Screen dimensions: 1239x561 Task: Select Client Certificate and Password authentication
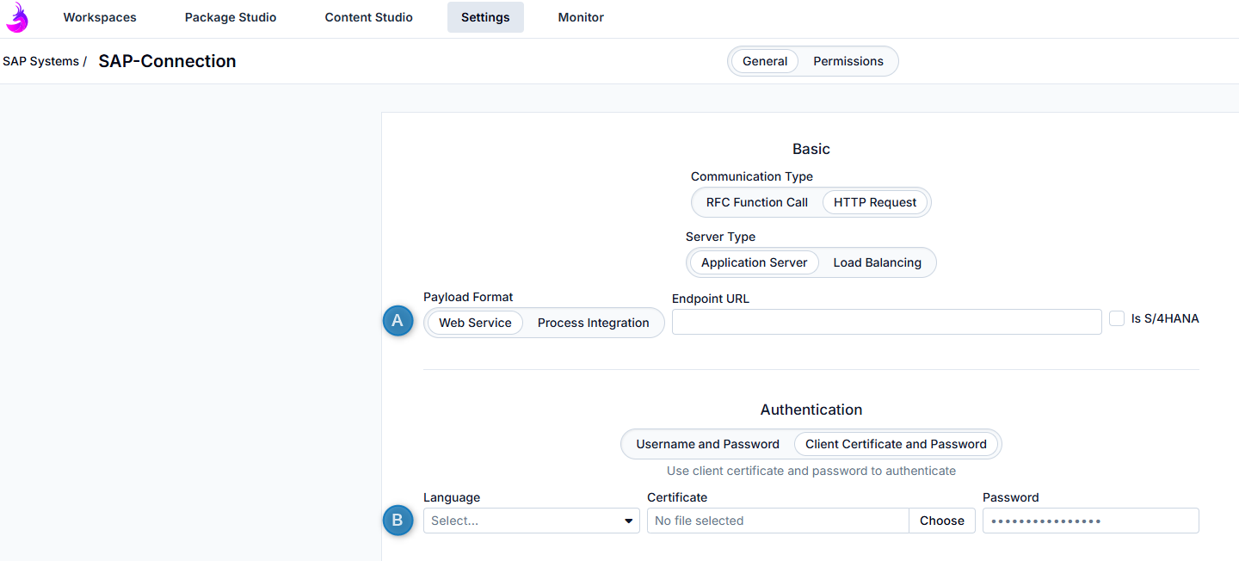(896, 444)
